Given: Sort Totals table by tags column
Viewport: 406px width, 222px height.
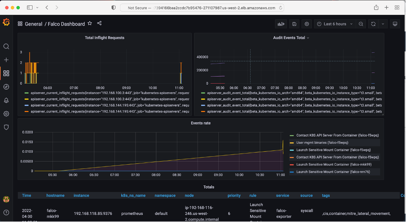Looking at the screenshot, I should click(326, 196).
